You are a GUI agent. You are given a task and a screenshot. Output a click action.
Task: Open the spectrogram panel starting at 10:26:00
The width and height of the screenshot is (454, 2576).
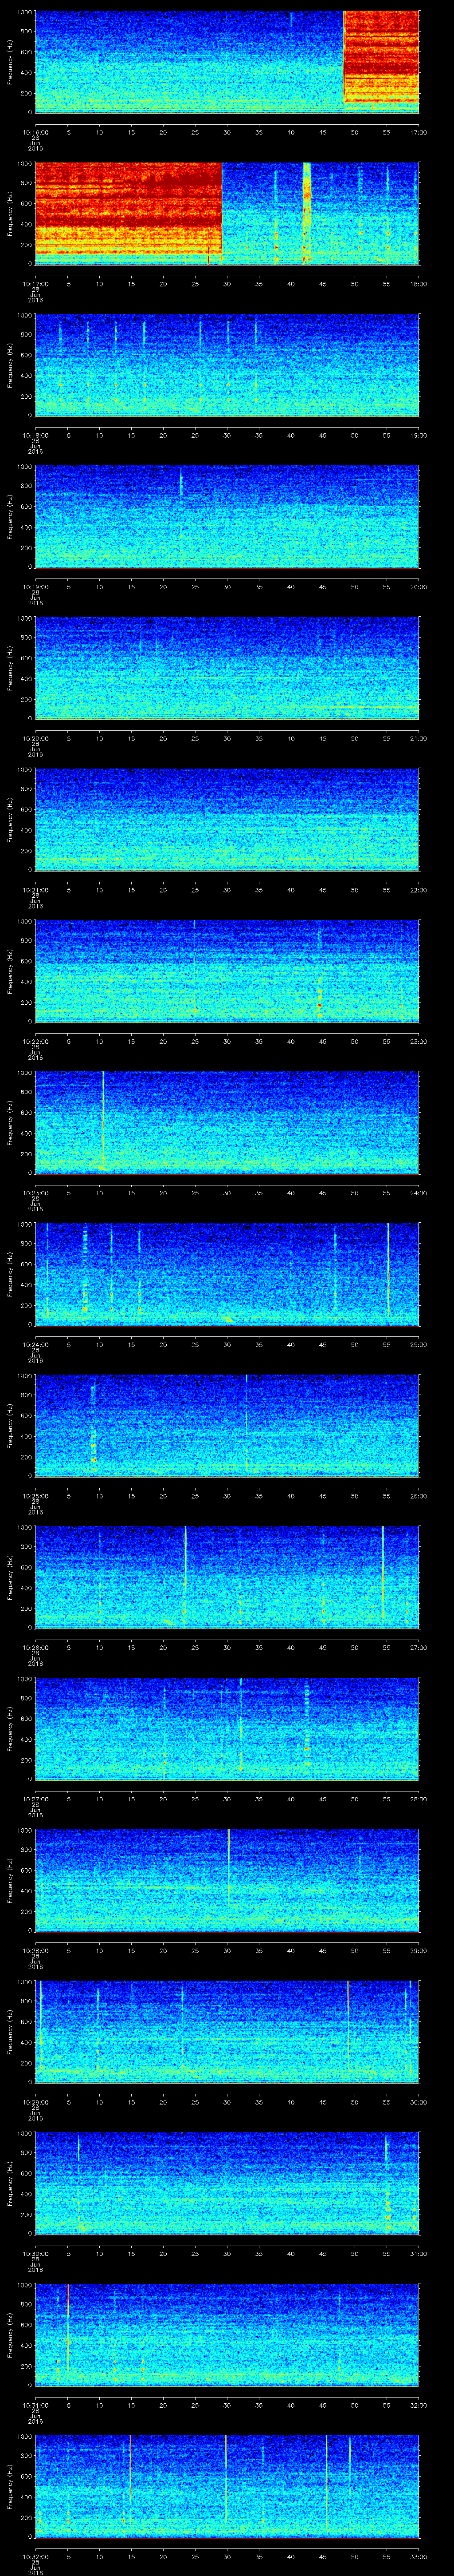click(227, 1577)
